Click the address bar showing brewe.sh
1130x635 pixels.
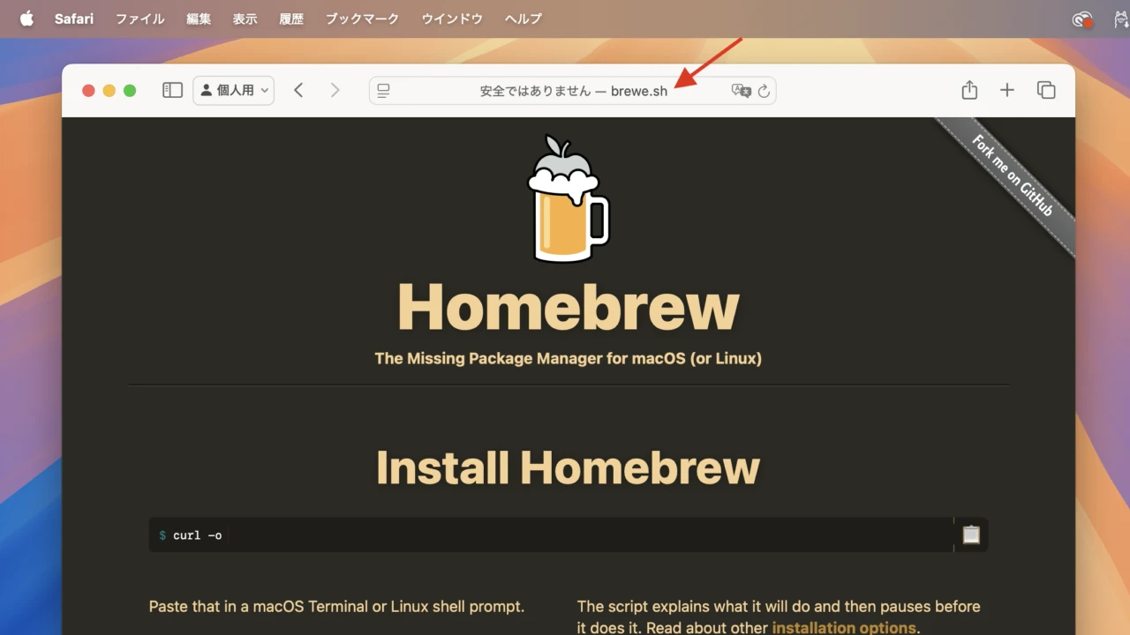[573, 90]
